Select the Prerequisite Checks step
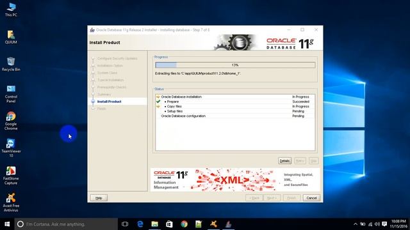410x230 pixels. point(111,87)
